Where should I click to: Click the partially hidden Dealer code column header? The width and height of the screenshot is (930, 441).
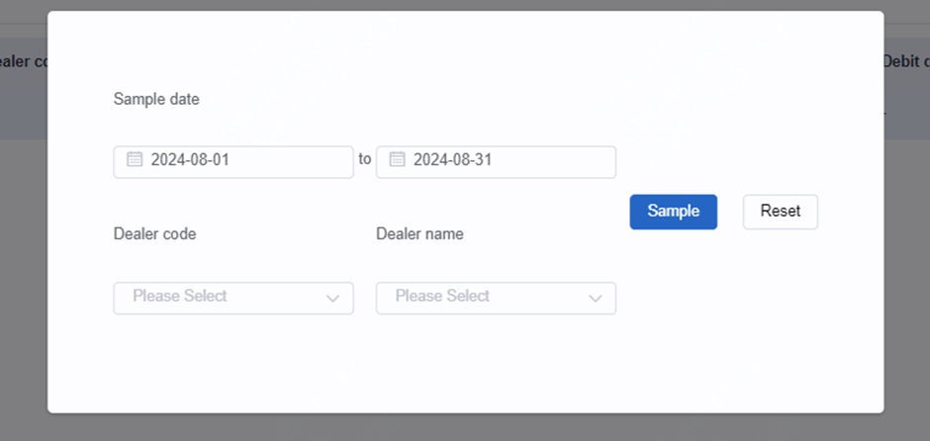[x=24, y=61]
